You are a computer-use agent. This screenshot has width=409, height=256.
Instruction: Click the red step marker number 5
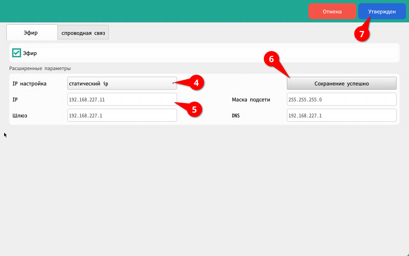(x=194, y=109)
